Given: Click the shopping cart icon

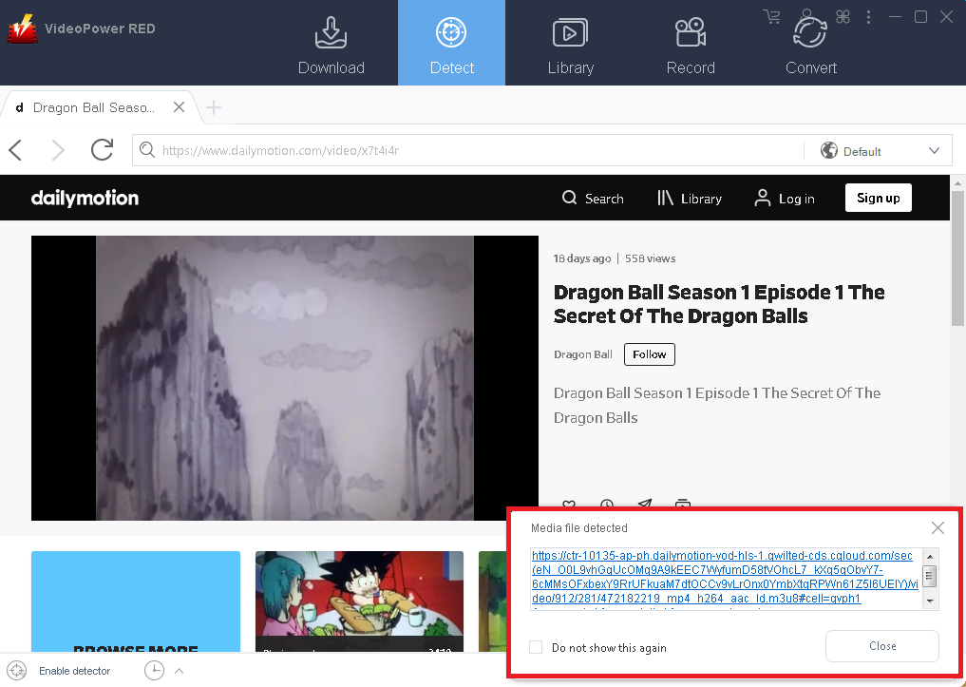Looking at the screenshot, I should (771, 17).
